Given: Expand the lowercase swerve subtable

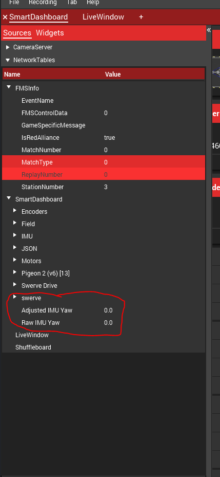Looking at the screenshot, I should [x=14, y=297].
